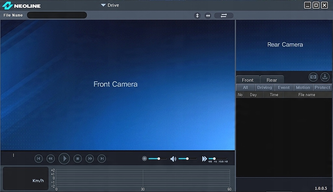Click the fast forward button
This screenshot has width=333, height=192.
90,158
